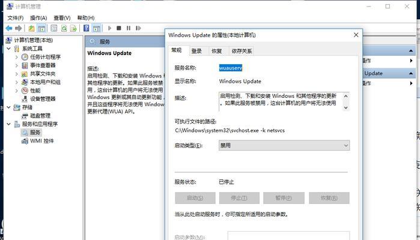420x240 pixels.
Task: Minimize the 计算机管理 window
Action: [x=369, y=7]
